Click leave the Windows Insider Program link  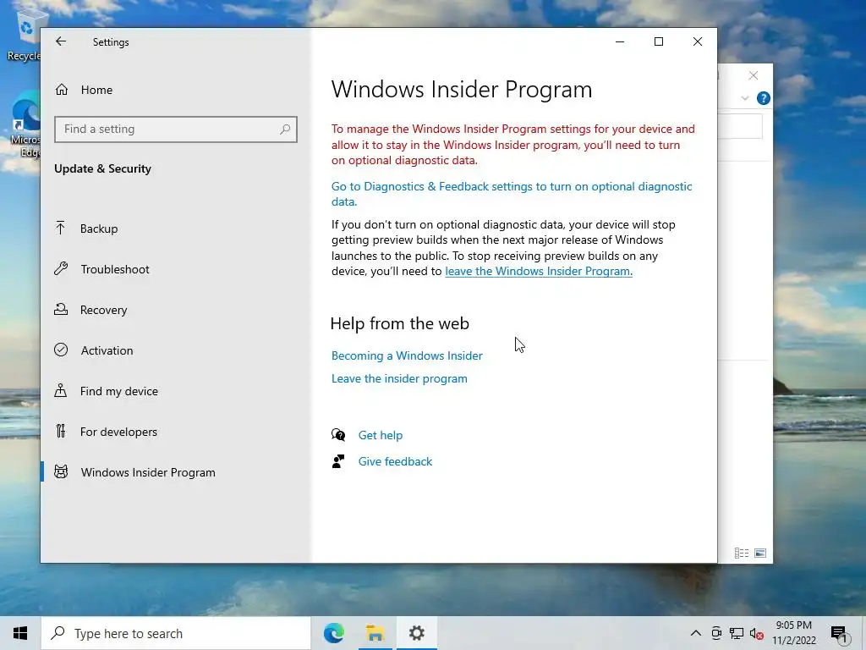(x=539, y=272)
